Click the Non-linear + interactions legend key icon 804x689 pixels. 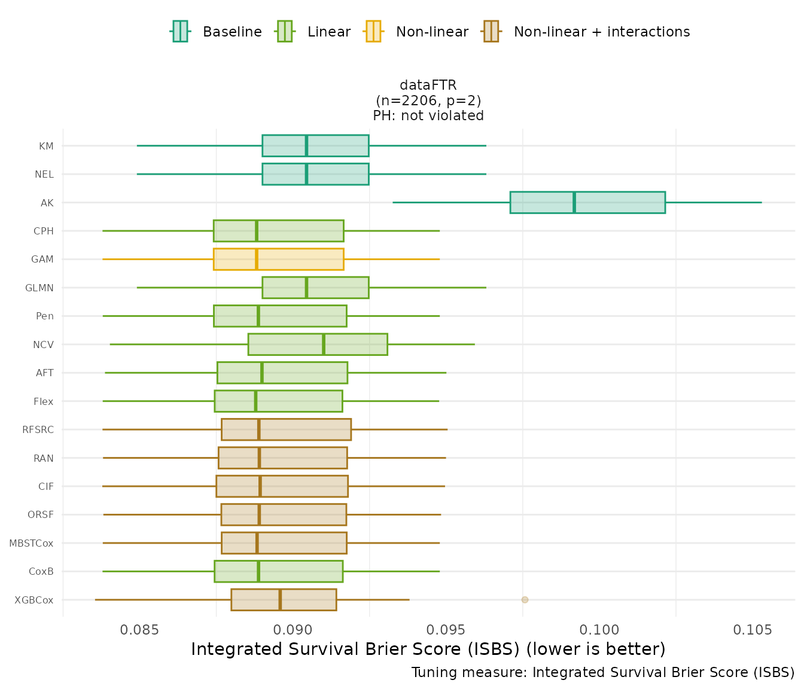point(491,31)
